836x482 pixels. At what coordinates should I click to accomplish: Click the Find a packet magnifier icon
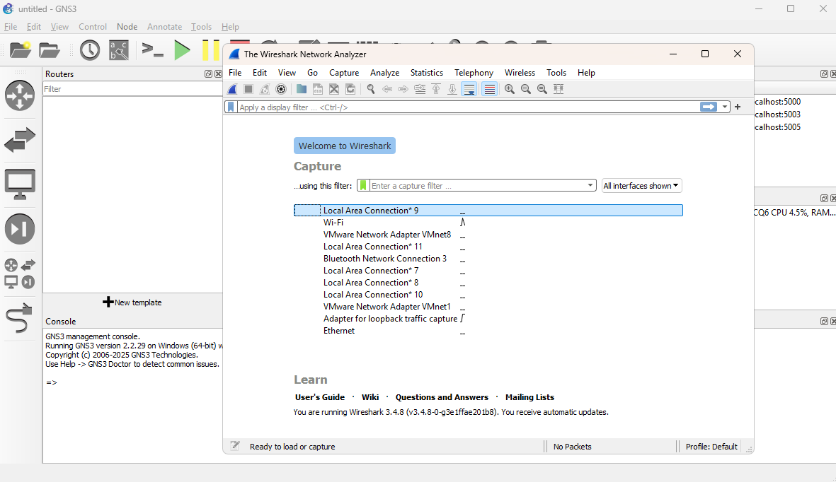pos(371,88)
